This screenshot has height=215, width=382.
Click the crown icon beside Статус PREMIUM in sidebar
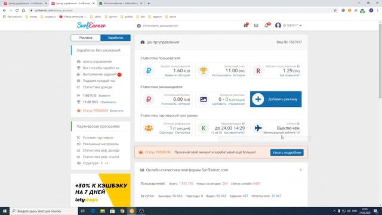tap(79, 110)
